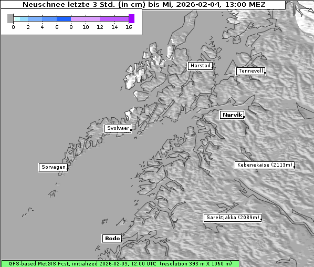Click the Harstad city label

coord(200,66)
